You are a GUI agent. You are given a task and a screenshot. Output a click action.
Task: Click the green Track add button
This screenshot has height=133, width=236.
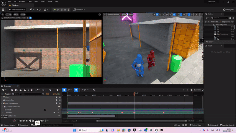pos(6,94)
